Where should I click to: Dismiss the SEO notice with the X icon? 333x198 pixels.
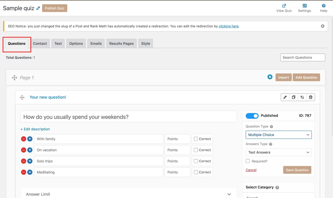pos(323,26)
